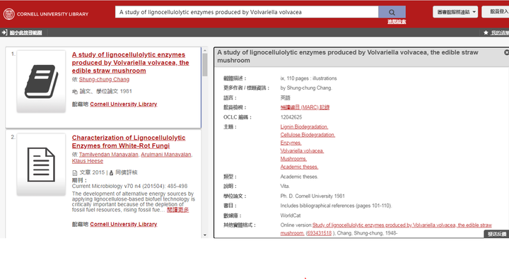This screenshot has width=509, height=279.
Task: Click the results list scrollbar thumb
Action: point(205,65)
